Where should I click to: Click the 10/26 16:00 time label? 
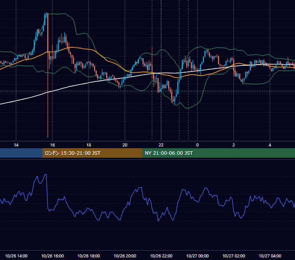coord(52,256)
